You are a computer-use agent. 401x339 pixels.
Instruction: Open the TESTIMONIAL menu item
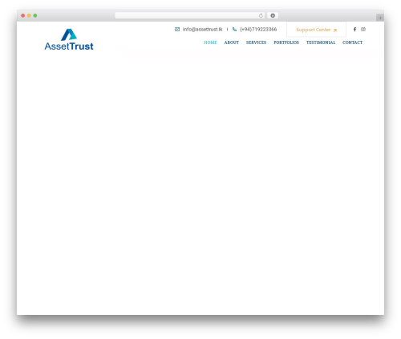click(321, 42)
